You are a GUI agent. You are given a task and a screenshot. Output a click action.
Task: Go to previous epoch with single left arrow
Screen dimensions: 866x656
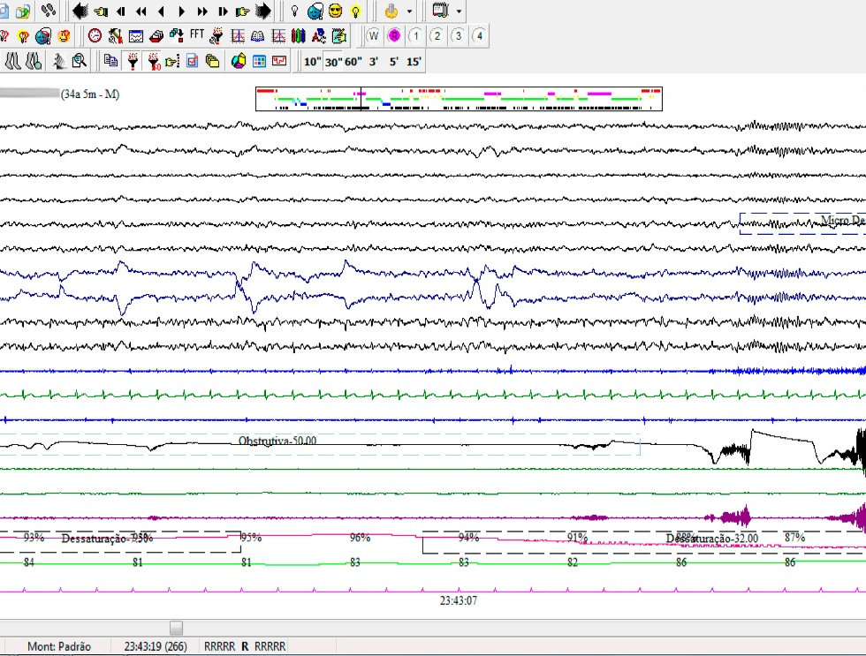(x=161, y=11)
